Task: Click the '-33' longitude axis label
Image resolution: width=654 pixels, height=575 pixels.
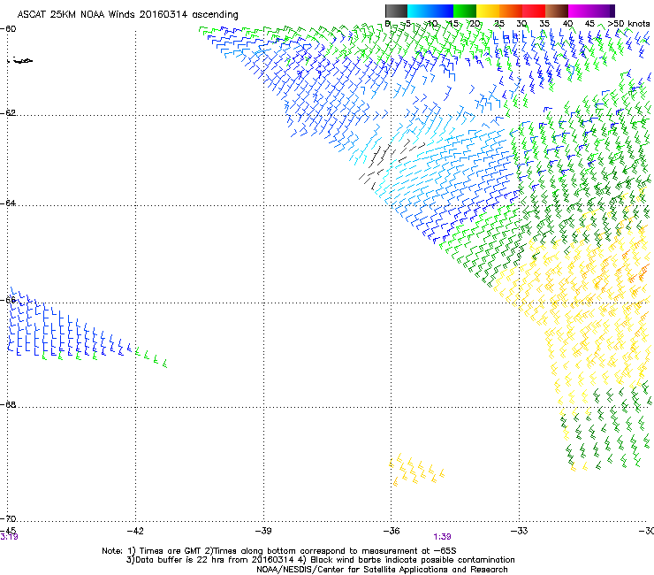Action: click(520, 531)
